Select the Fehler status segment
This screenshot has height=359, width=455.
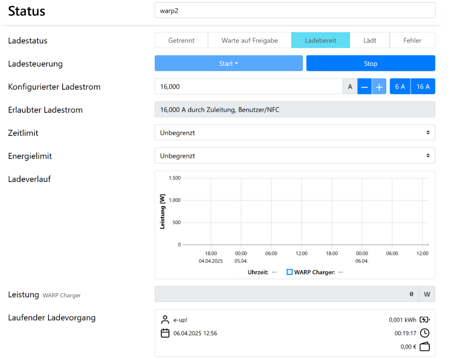coord(412,40)
